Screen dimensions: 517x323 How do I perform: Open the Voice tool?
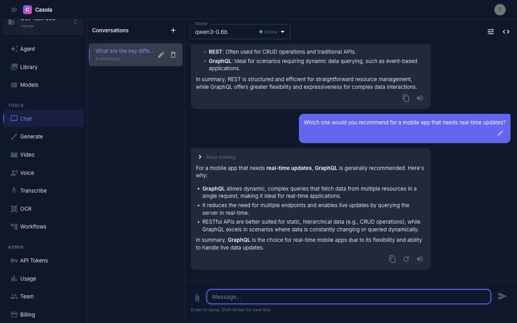pos(27,172)
